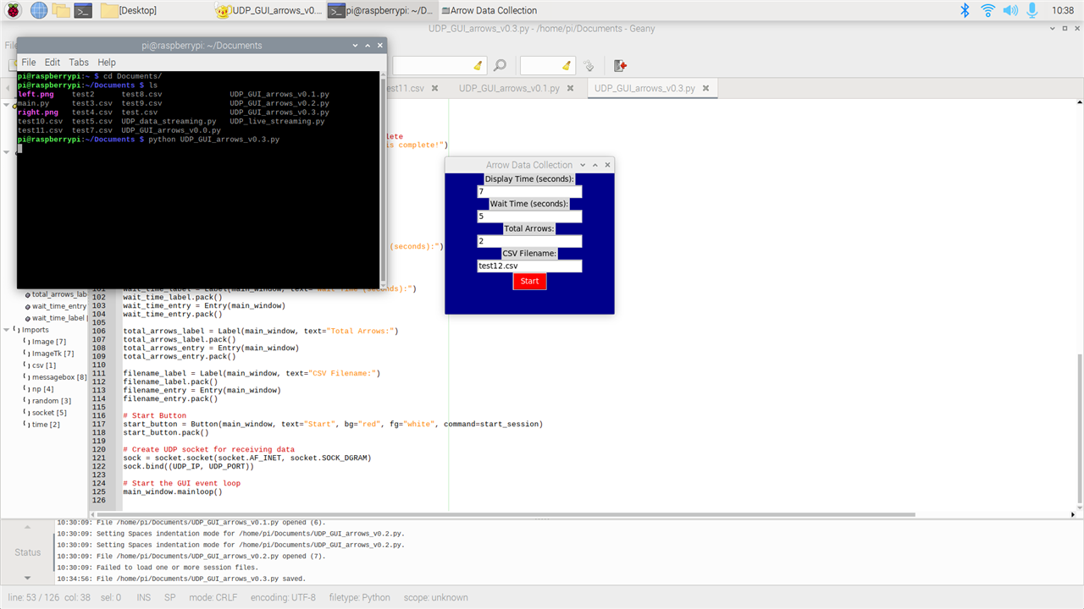1084x609 pixels.
Task: Launch terminal from the taskbar launcher
Action: tap(83, 10)
